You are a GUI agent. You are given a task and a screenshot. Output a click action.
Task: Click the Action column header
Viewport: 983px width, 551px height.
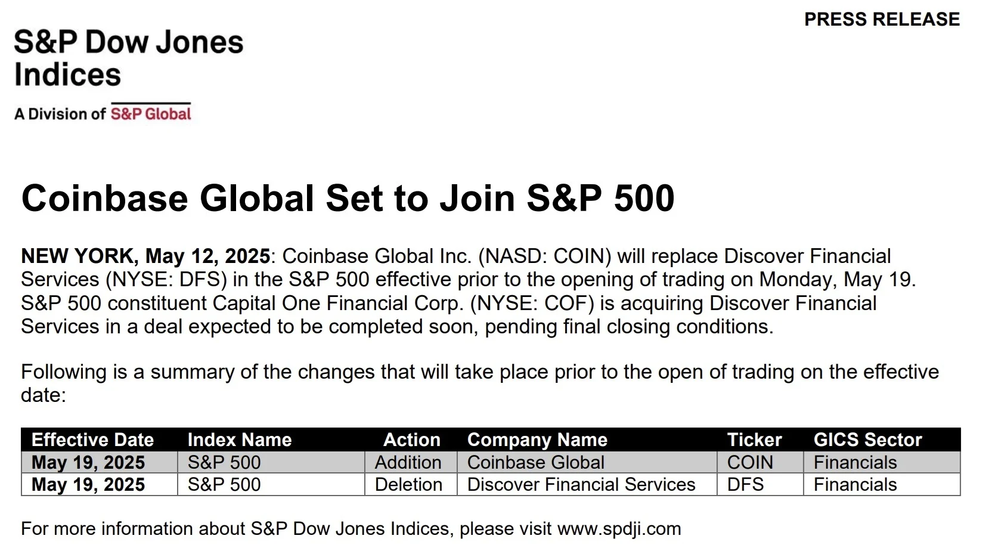pyautogui.click(x=411, y=440)
